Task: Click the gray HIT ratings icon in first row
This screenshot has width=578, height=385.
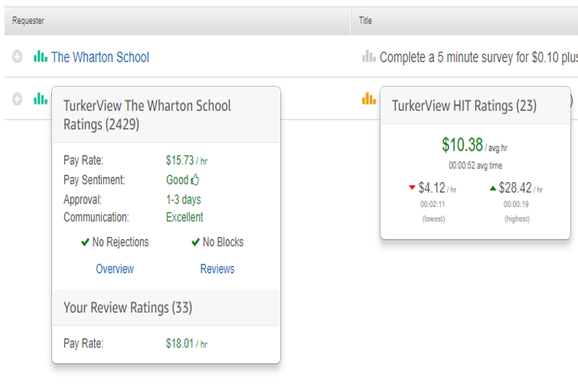Action: pyautogui.click(x=368, y=57)
